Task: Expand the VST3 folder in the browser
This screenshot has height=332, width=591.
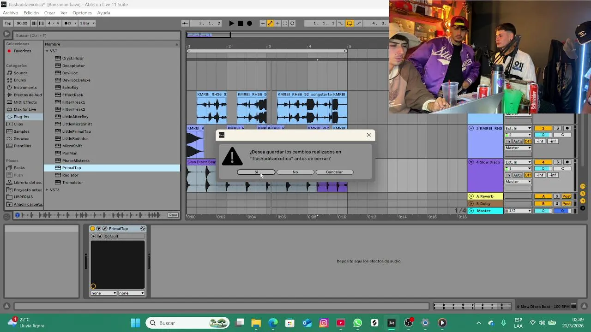Action: [x=47, y=190]
